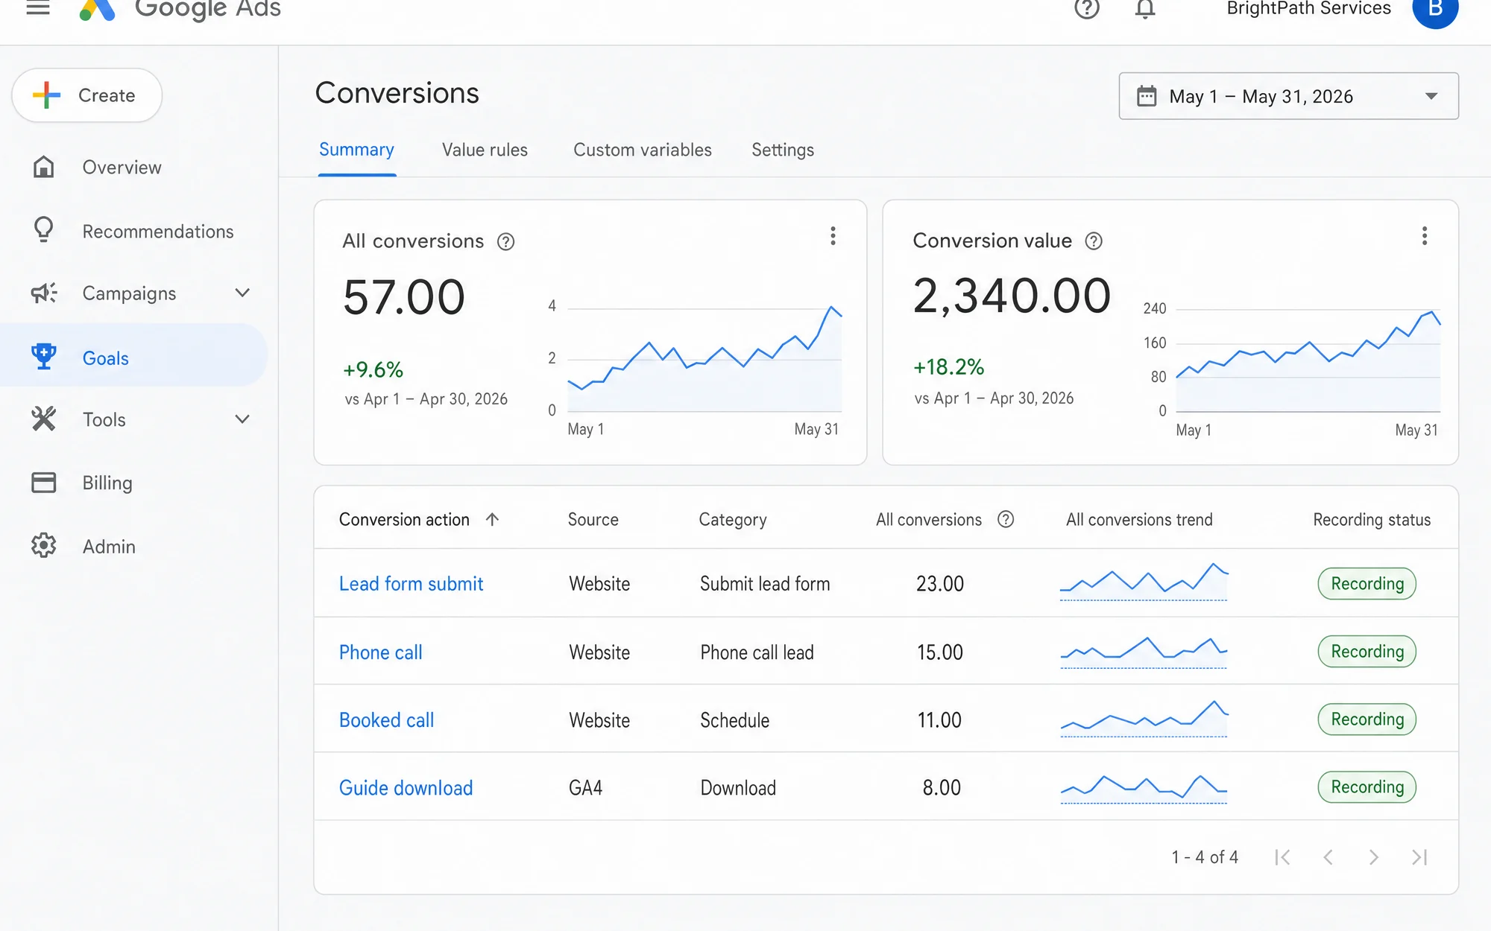Open Recommendations in sidebar
This screenshot has height=931, width=1491.
pos(158,232)
